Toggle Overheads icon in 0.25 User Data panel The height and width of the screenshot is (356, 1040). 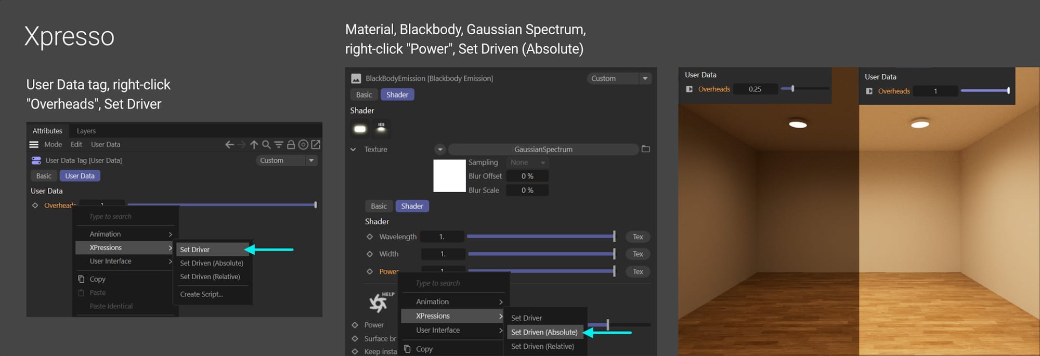point(689,89)
